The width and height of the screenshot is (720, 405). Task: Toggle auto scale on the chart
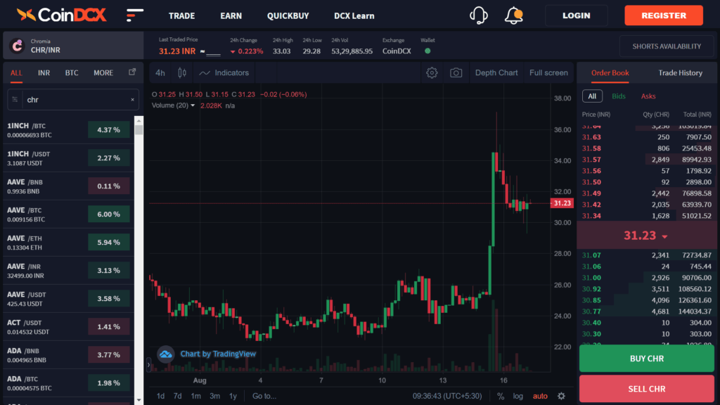point(540,396)
